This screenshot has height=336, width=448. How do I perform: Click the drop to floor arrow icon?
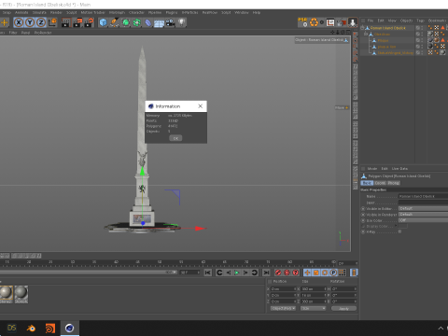click(353, 22)
